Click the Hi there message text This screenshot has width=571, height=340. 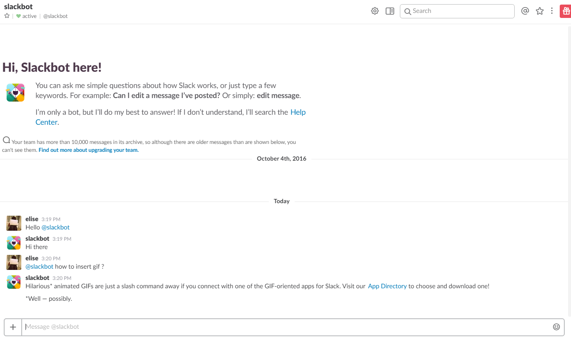pyautogui.click(x=37, y=247)
